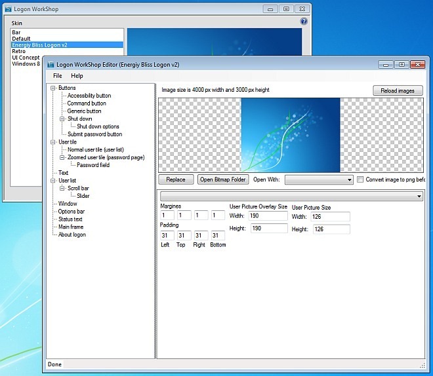Select Bar skin in Logon WorkShop list

(16, 32)
